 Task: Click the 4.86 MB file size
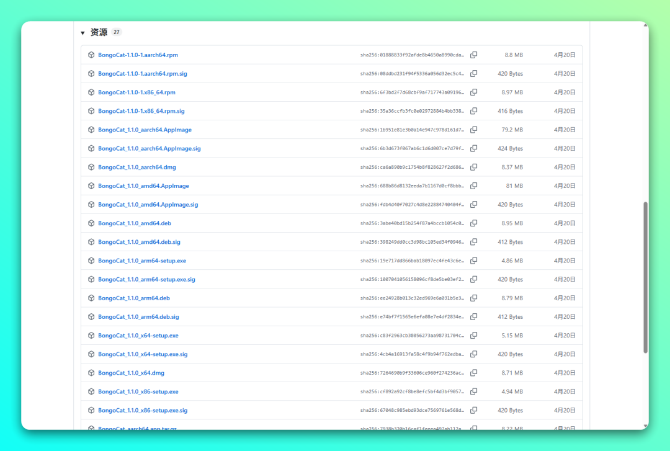tap(512, 261)
